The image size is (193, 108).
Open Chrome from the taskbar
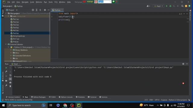pos(65,105)
